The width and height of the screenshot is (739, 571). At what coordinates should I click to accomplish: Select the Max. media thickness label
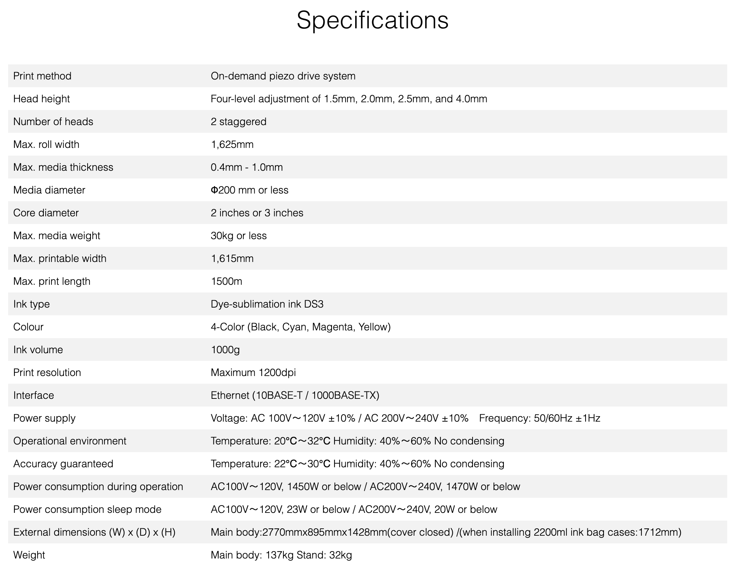(x=63, y=167)
